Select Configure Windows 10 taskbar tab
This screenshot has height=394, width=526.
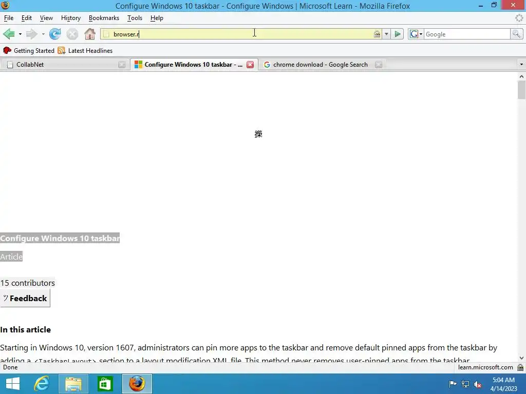[x=194, y=65]
